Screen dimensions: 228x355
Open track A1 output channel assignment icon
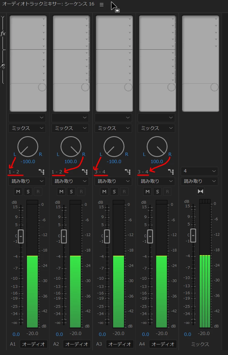[x=42, y=172]
